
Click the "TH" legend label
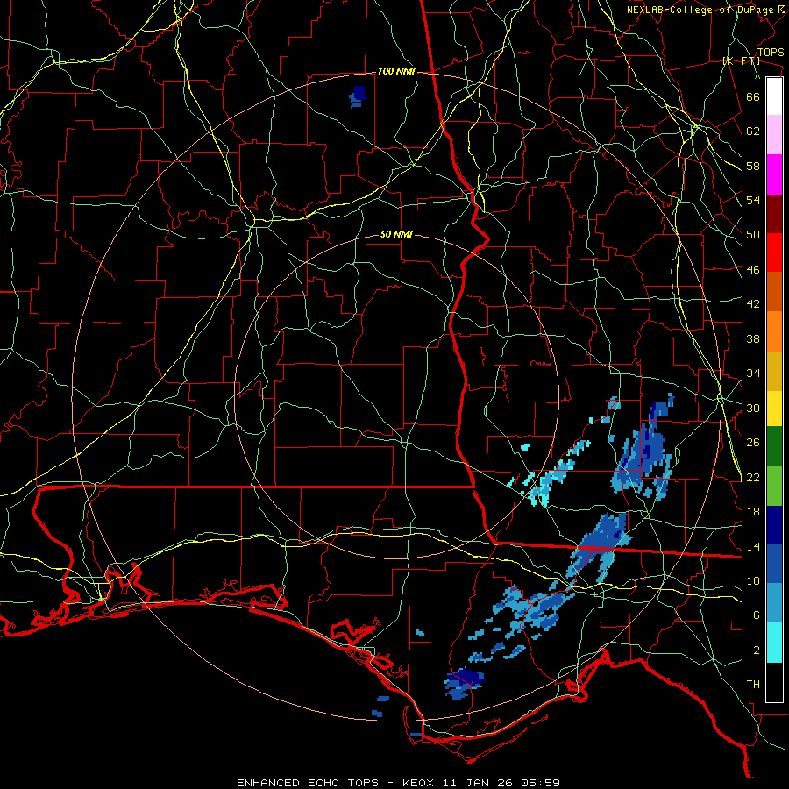click(753, 685)
